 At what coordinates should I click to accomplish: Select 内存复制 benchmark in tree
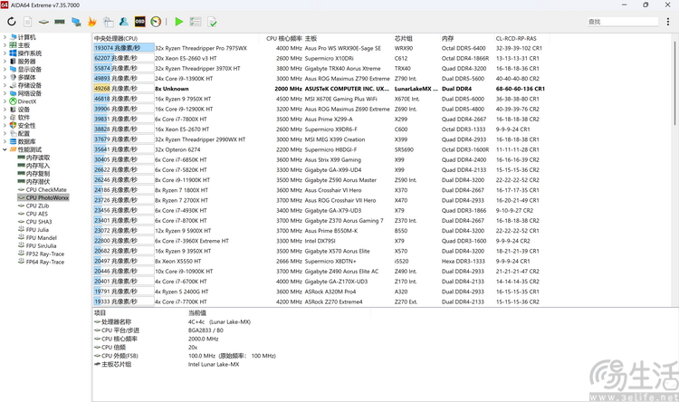point(38,173)
